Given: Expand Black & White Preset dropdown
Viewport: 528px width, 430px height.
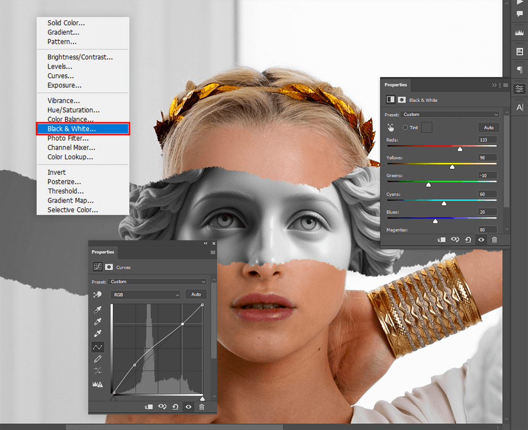Looking at the screenshot, I should tap(450, 114).
